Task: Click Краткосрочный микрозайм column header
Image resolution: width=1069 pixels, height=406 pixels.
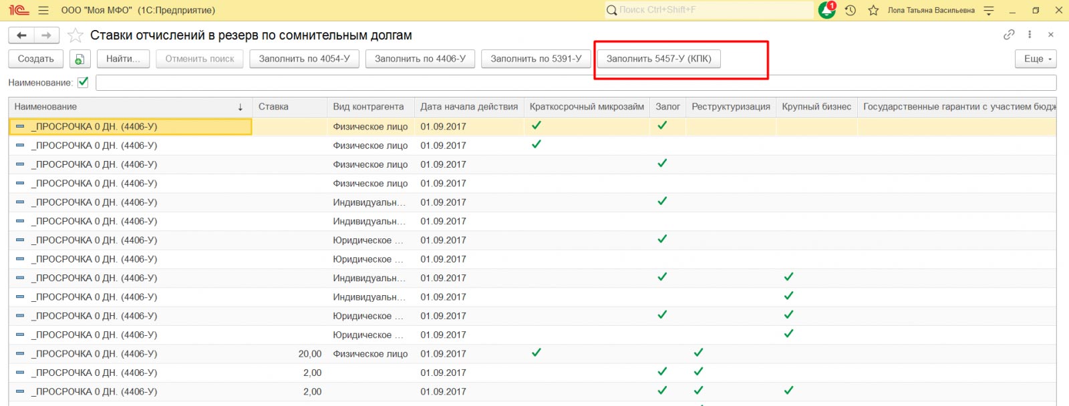Action: click(587, 107)
